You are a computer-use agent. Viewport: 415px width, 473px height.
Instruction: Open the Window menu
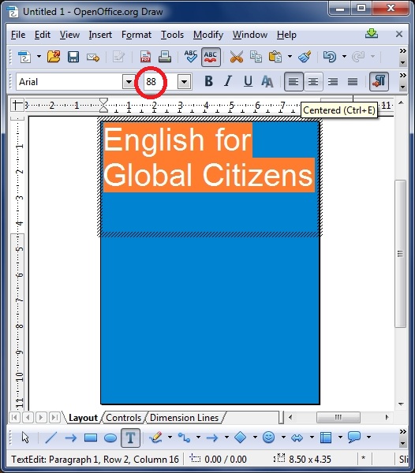coord(250,35)
